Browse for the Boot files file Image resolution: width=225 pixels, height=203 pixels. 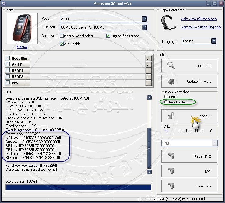(x=149, y=58)
